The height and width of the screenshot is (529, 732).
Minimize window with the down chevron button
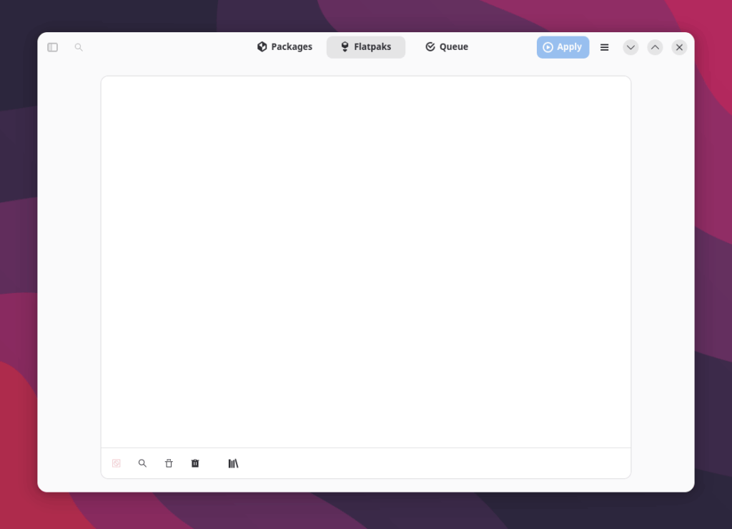coord(630,47)
